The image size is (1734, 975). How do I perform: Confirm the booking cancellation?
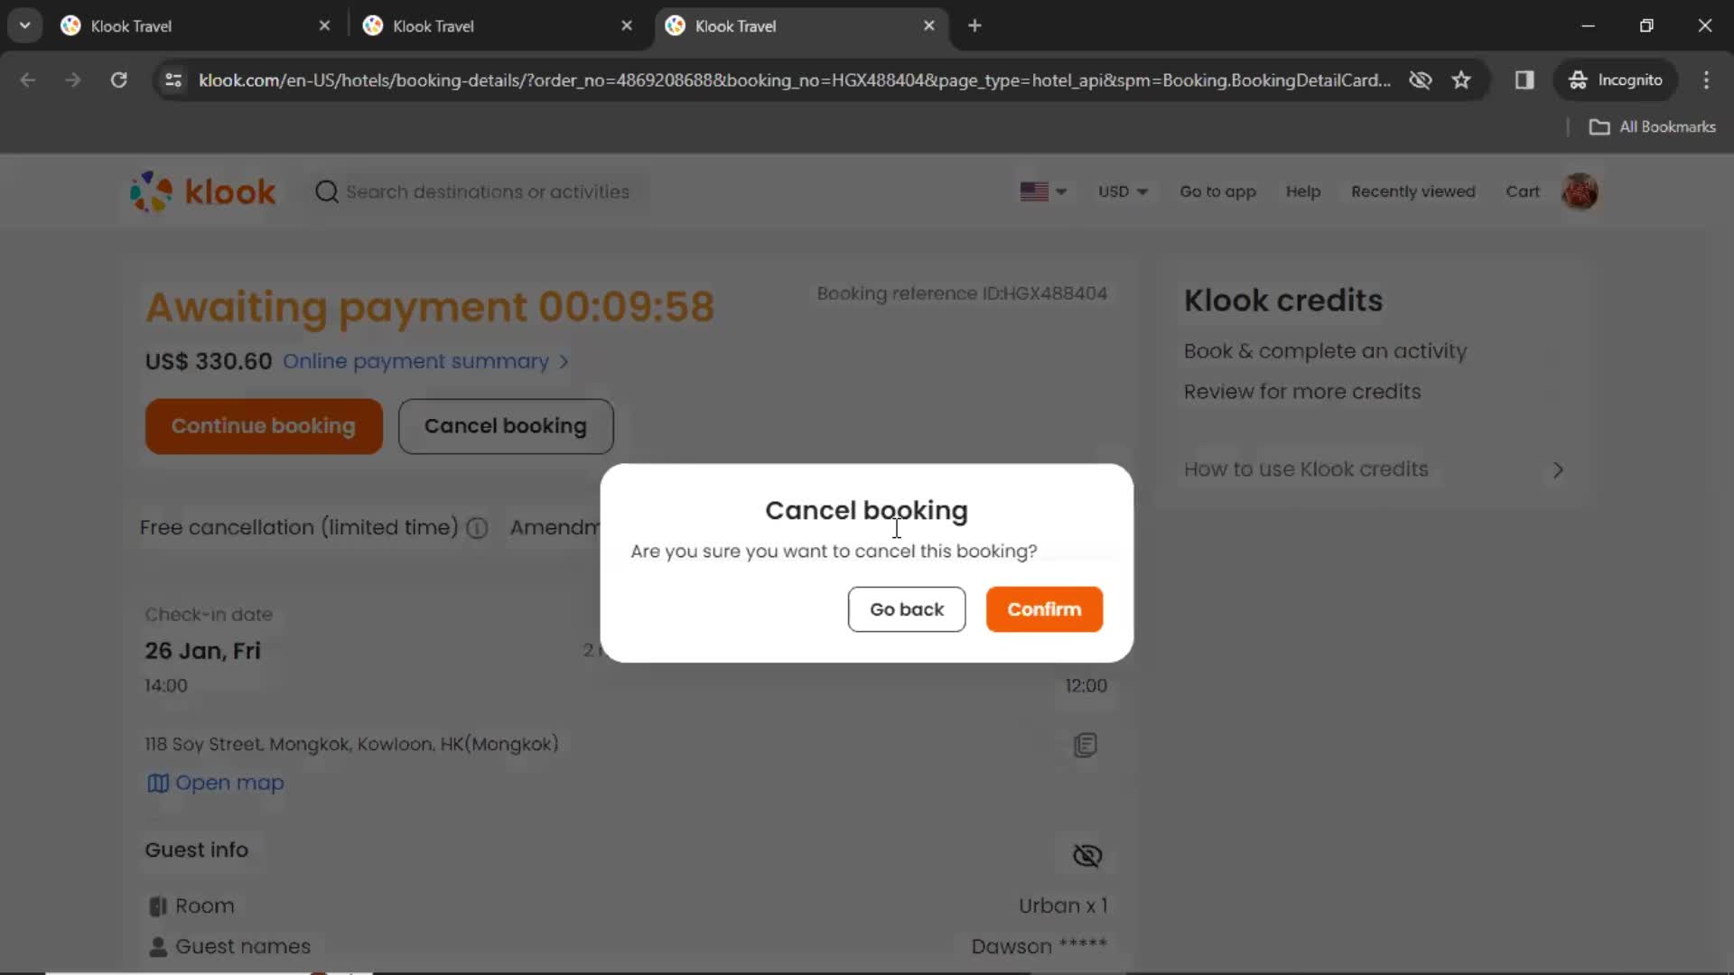[1044, 608]
